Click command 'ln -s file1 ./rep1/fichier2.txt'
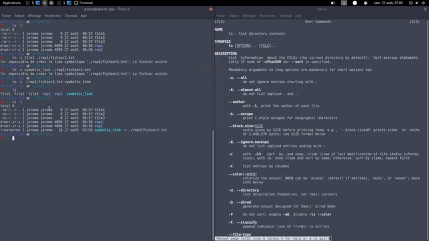The width and height of the screenshot is (429, 241). 43,58
